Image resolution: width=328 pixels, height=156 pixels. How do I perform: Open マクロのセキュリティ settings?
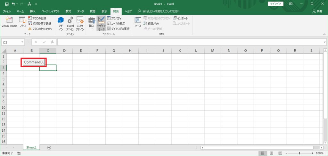coord(40,29)
